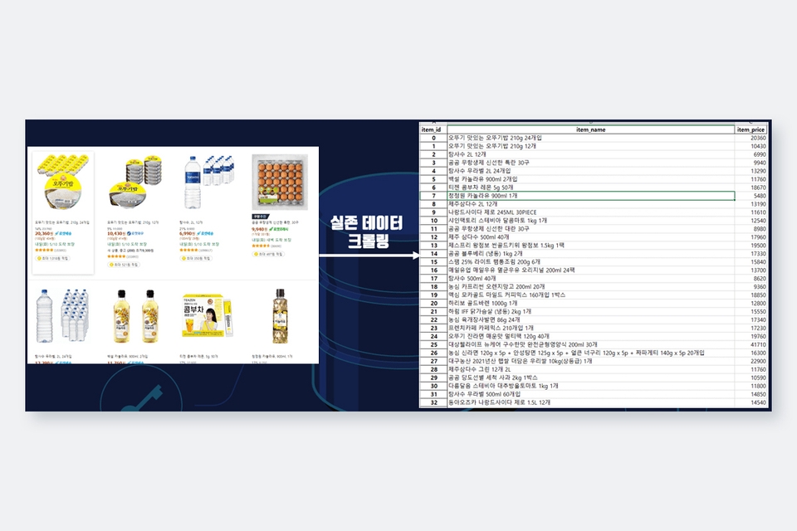Screen dimensions: 797x531
Task: Open the single canola oil bottle image
Action: pos(280,315)
